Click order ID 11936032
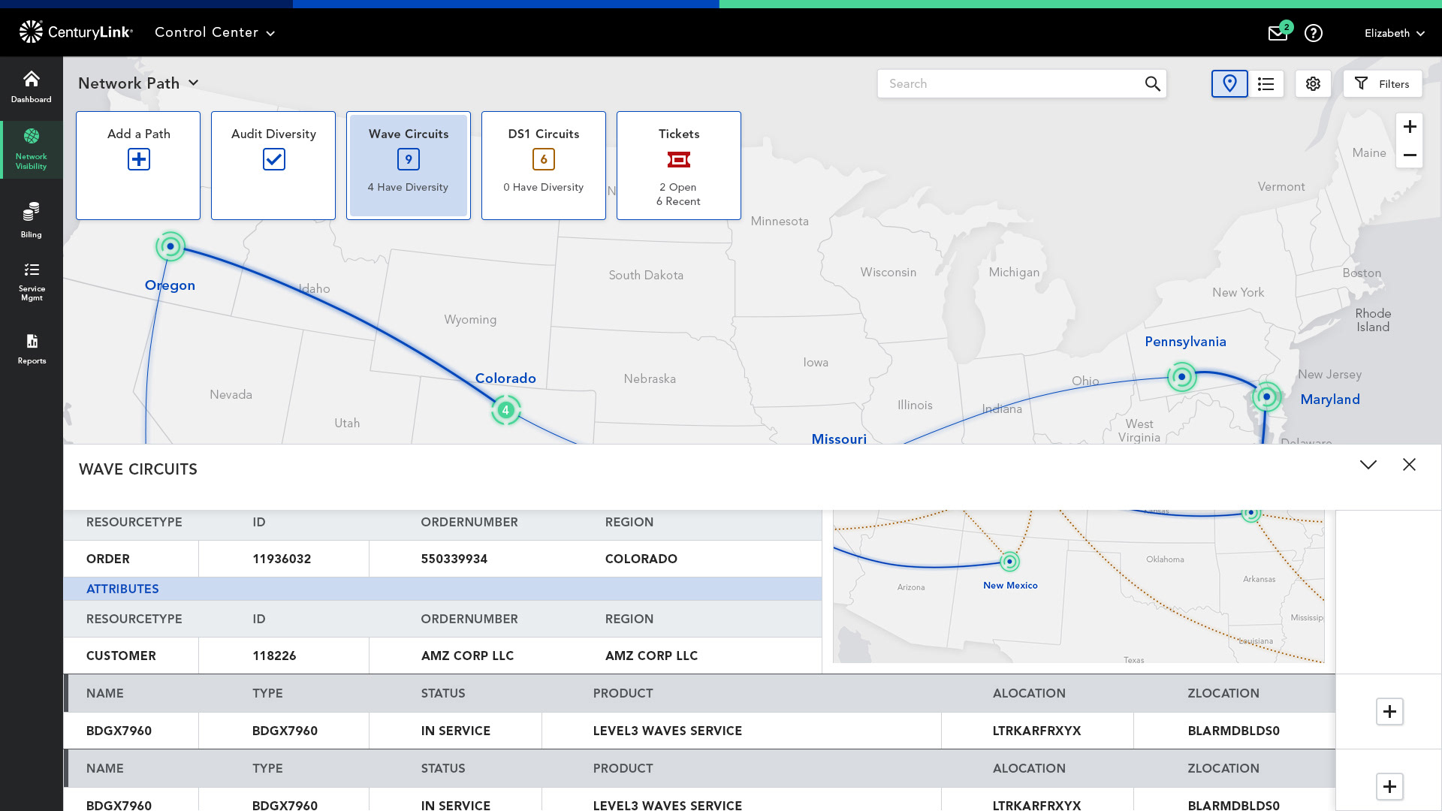The image size is (1442, 811). (282, 559)
